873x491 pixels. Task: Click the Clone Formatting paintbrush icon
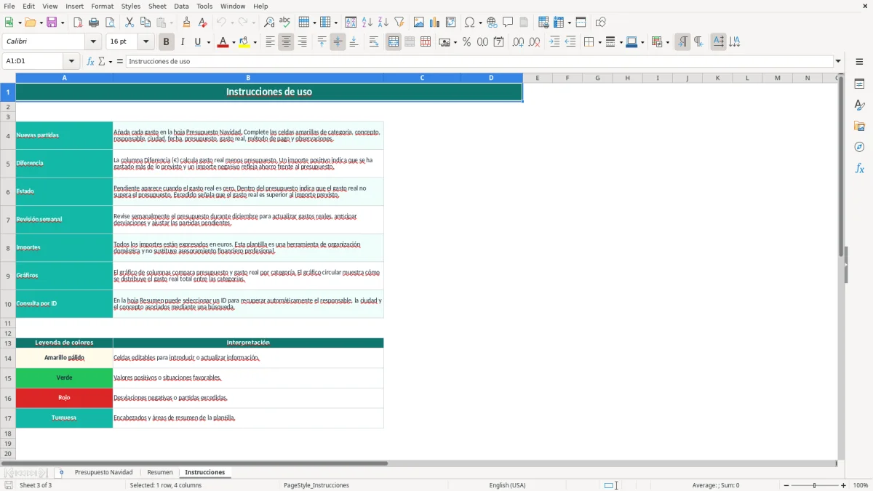coord(186,23)
